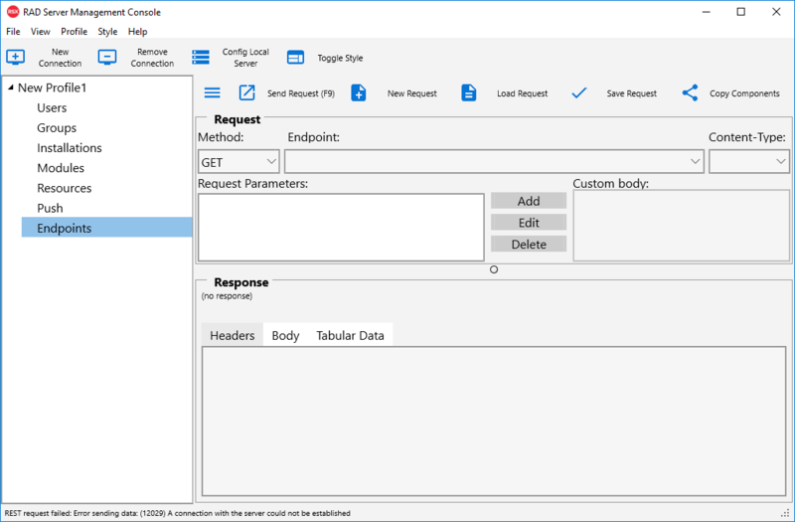Open Config Local Server icon
795x522 pixels.
[x=201, y=58]
